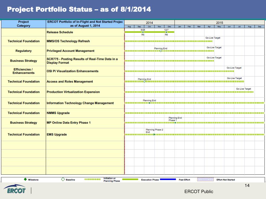Click MMS/OS Technology Refresh Go-Live Target label
The height and width of the screenshot is (199, 266).
click(x=213, y=38)
